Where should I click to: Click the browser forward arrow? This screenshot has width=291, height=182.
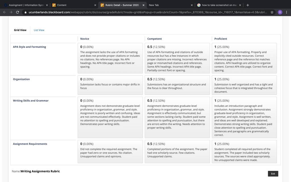11,12
